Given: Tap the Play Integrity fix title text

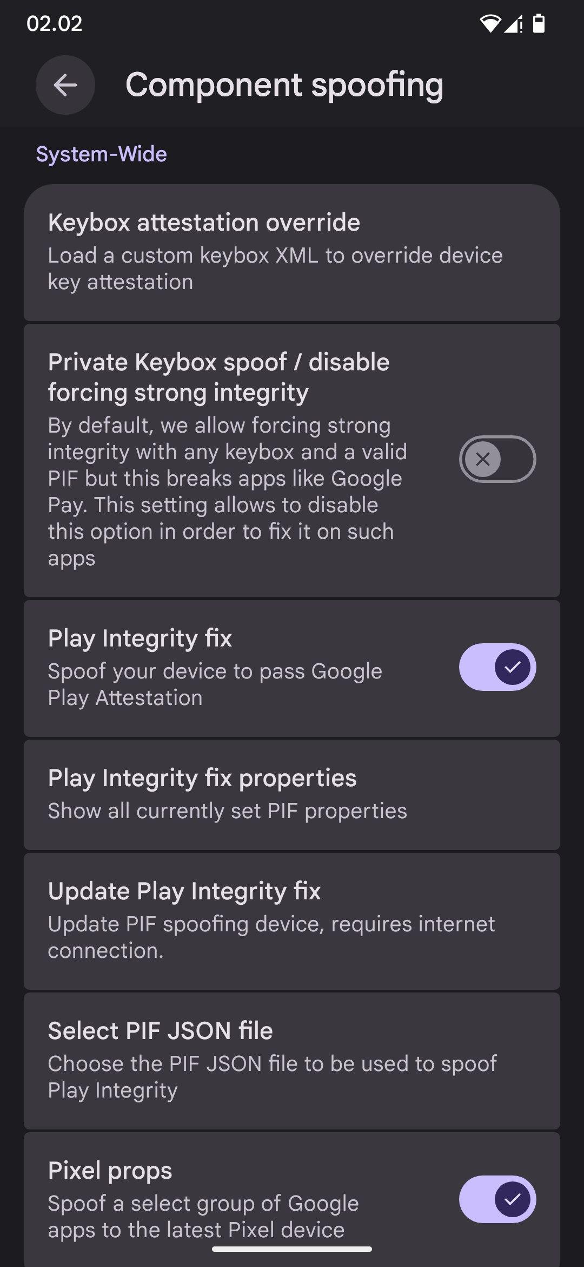Looking at the screenshot, I should [x=140, y=638].
